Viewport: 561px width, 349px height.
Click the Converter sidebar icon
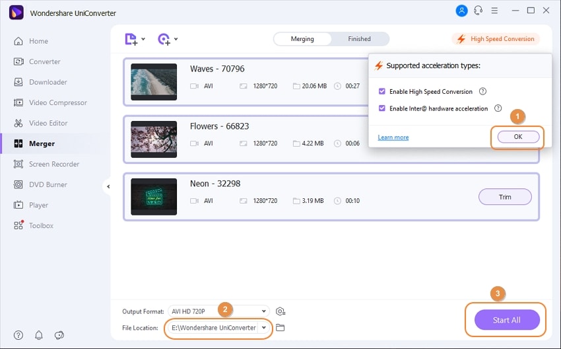tap(18, 61)
